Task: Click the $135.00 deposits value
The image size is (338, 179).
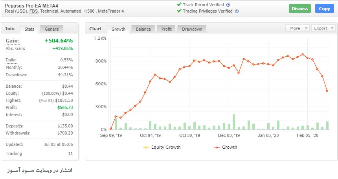Action: point(65,126)
